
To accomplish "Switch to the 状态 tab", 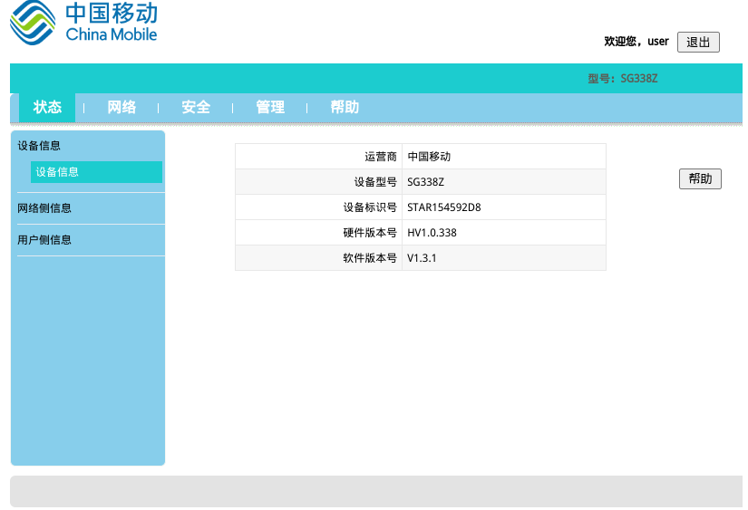I will (47, 108).
